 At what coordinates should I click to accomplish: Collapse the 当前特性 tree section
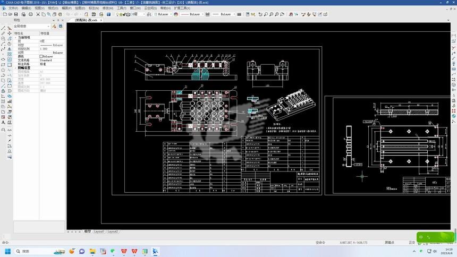tap(16, 37)
